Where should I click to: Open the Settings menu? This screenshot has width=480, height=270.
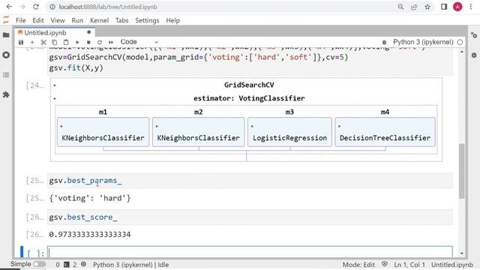coord(147,20)
